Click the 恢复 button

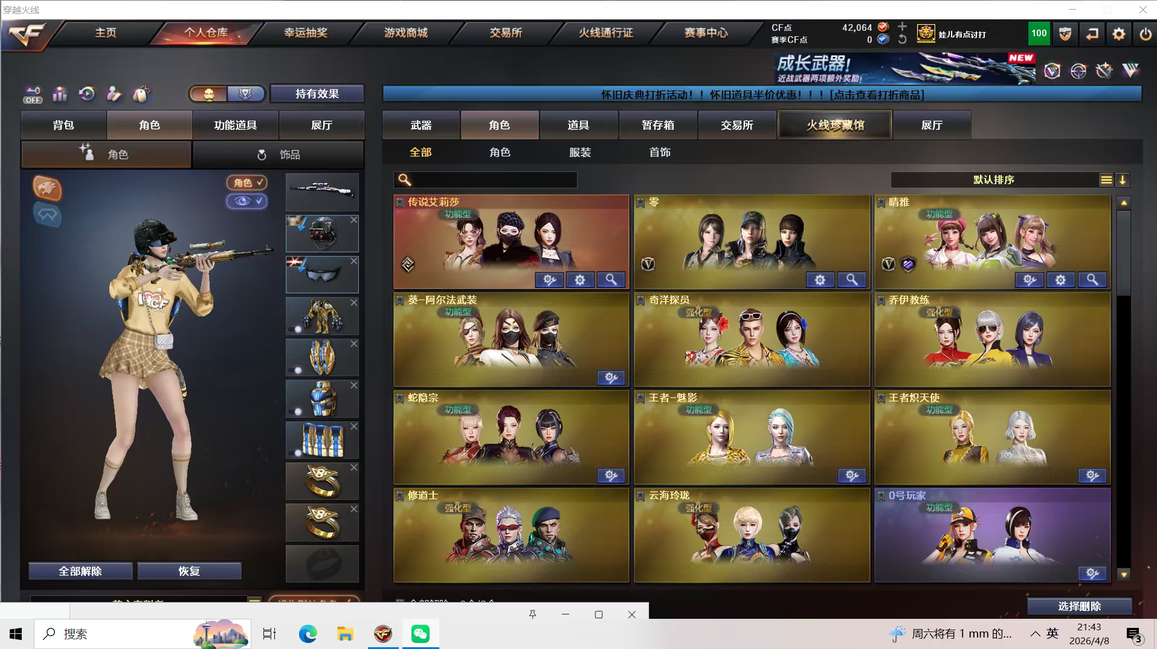point(189,571)
